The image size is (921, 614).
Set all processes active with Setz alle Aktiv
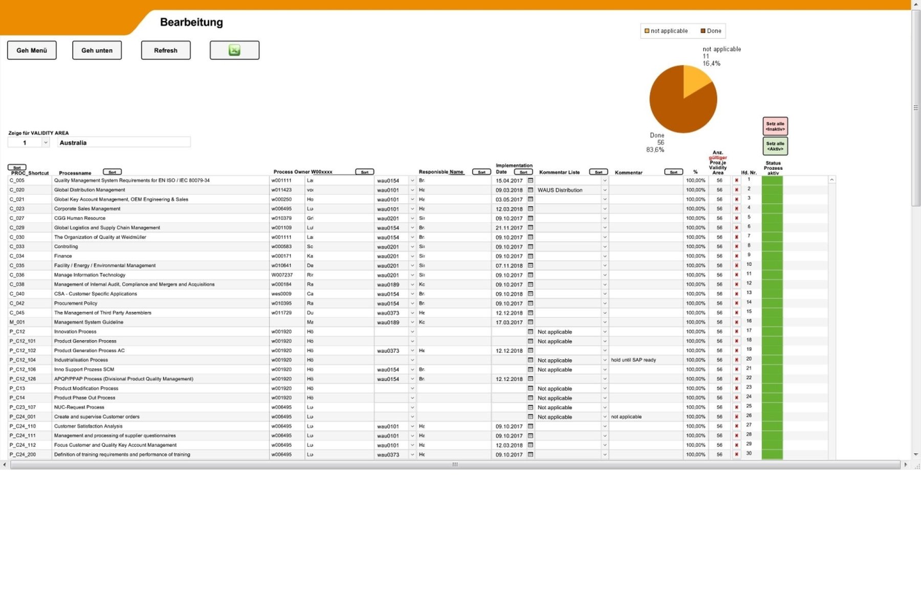775,146
